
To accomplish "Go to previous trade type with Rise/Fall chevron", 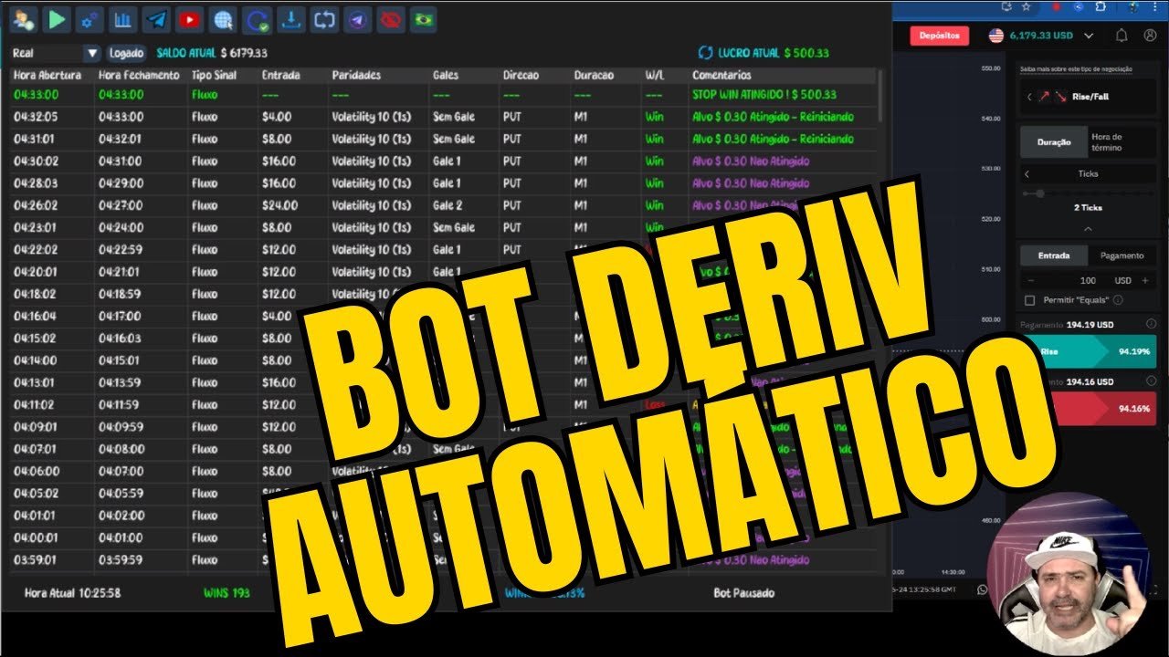I will [x=1029, y=96].
